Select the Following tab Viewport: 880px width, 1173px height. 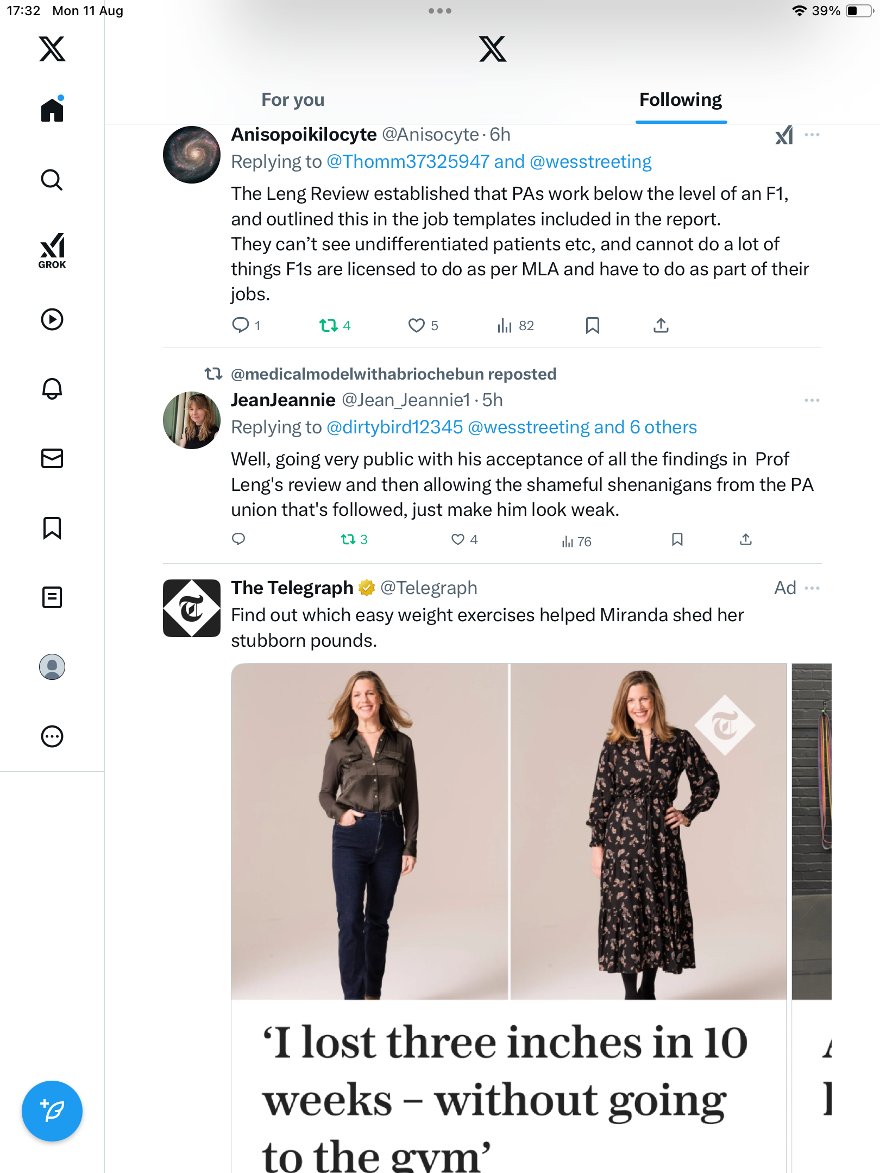click(681, 100)
